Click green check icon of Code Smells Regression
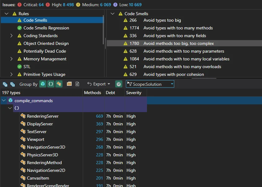262x187 pixels. pyautogui.click(x=20, y=28)
